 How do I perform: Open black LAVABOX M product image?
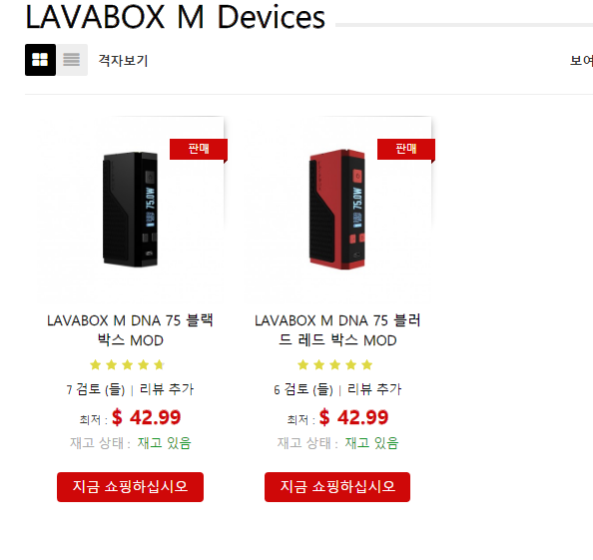click(131, 210)
